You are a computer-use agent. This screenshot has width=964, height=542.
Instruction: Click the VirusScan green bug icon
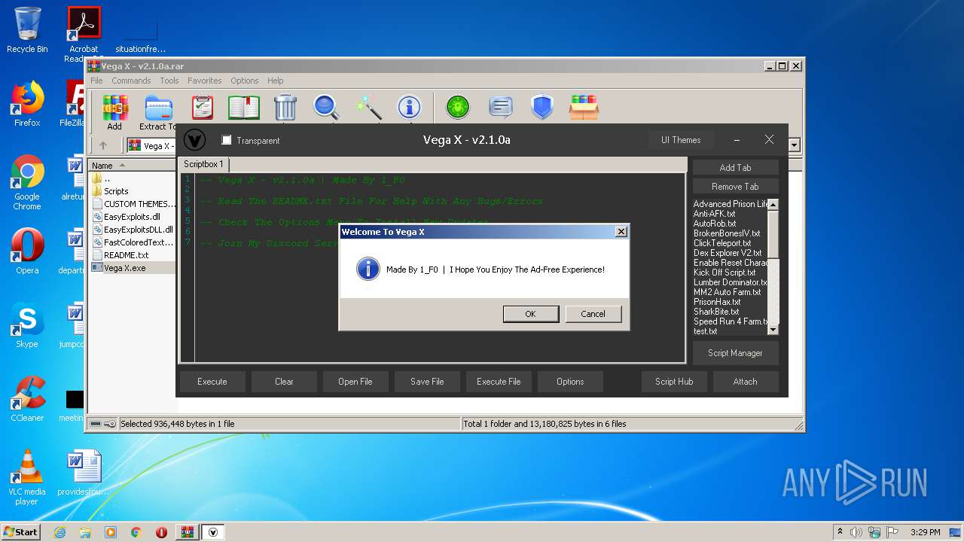(x=458, y=108)
